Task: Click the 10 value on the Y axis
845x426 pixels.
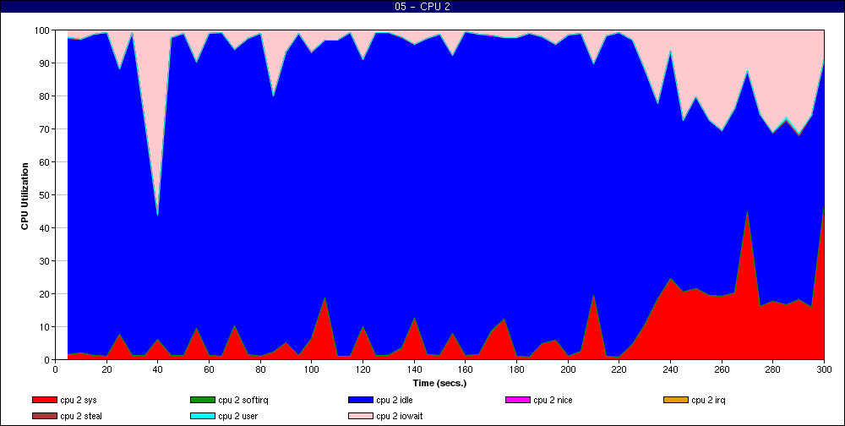Action: click(x=46, y=327)
